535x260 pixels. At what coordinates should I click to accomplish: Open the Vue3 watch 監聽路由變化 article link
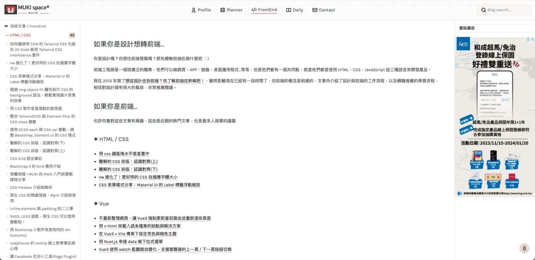pos(165,249)
